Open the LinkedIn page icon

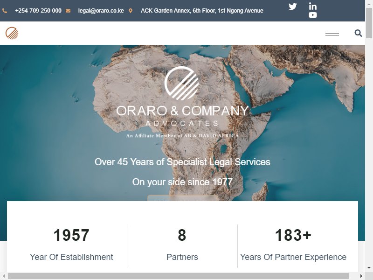pyautogui.click(x=312, y=6)
